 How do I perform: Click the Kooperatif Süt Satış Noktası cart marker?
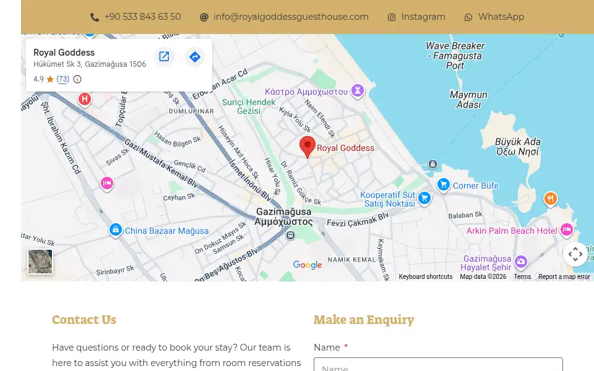pyautogui.click(x=424, y=198)
